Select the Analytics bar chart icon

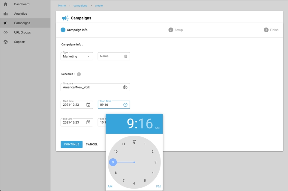pos(5,13)
